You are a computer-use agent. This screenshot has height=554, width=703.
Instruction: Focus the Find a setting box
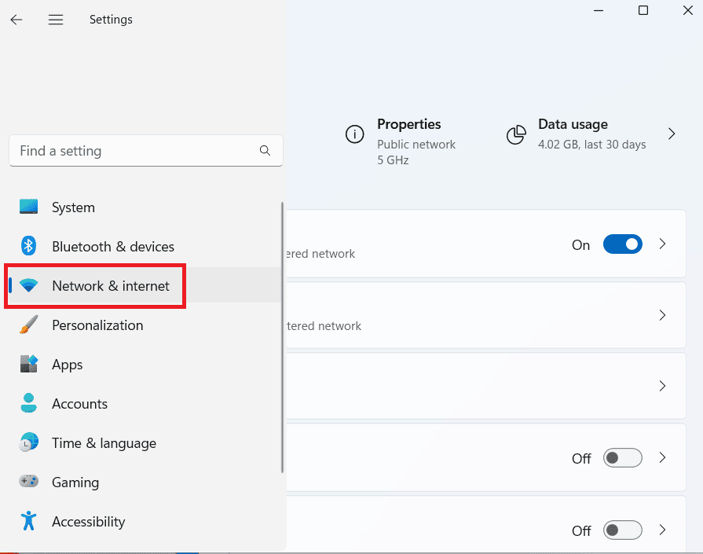pyautogui.click(x=146, y=151)
